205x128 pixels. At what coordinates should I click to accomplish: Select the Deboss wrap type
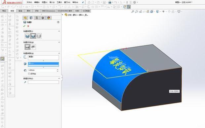click(x=33, y=36)
